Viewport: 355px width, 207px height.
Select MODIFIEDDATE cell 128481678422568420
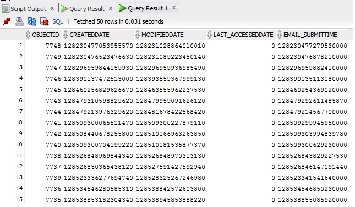(x=170, y=112)
